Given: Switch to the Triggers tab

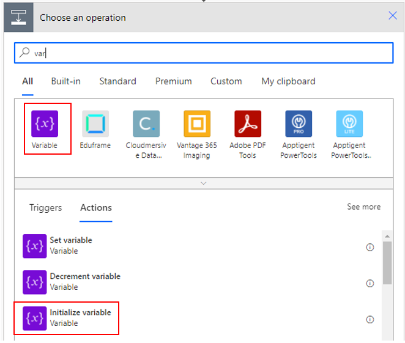Looking at the screenshot, I should (x=45, y=208).
